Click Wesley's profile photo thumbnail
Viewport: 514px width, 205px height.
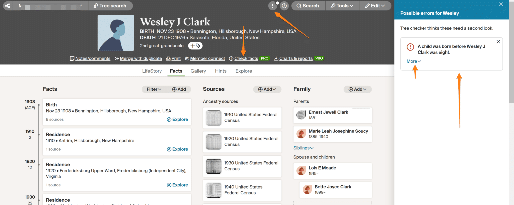click(x=115, y=33)
